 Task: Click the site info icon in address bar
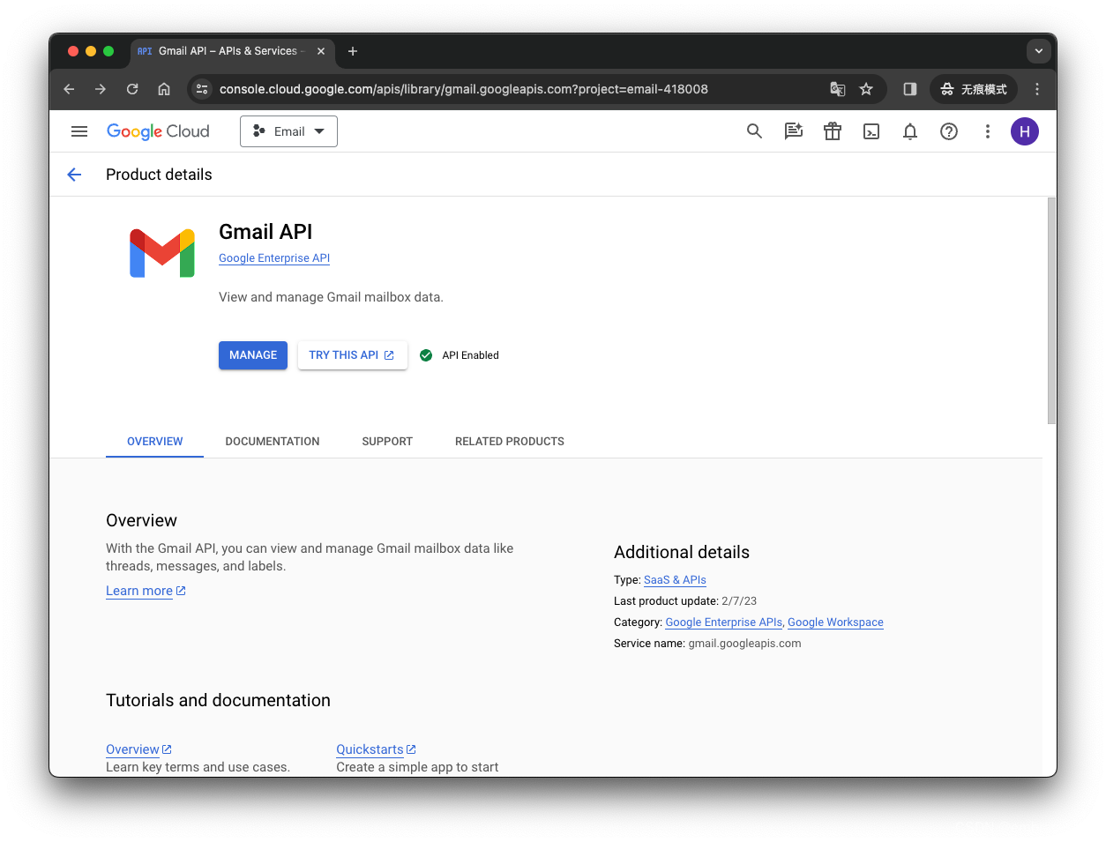pyautogui.click(x=202, y=89)
